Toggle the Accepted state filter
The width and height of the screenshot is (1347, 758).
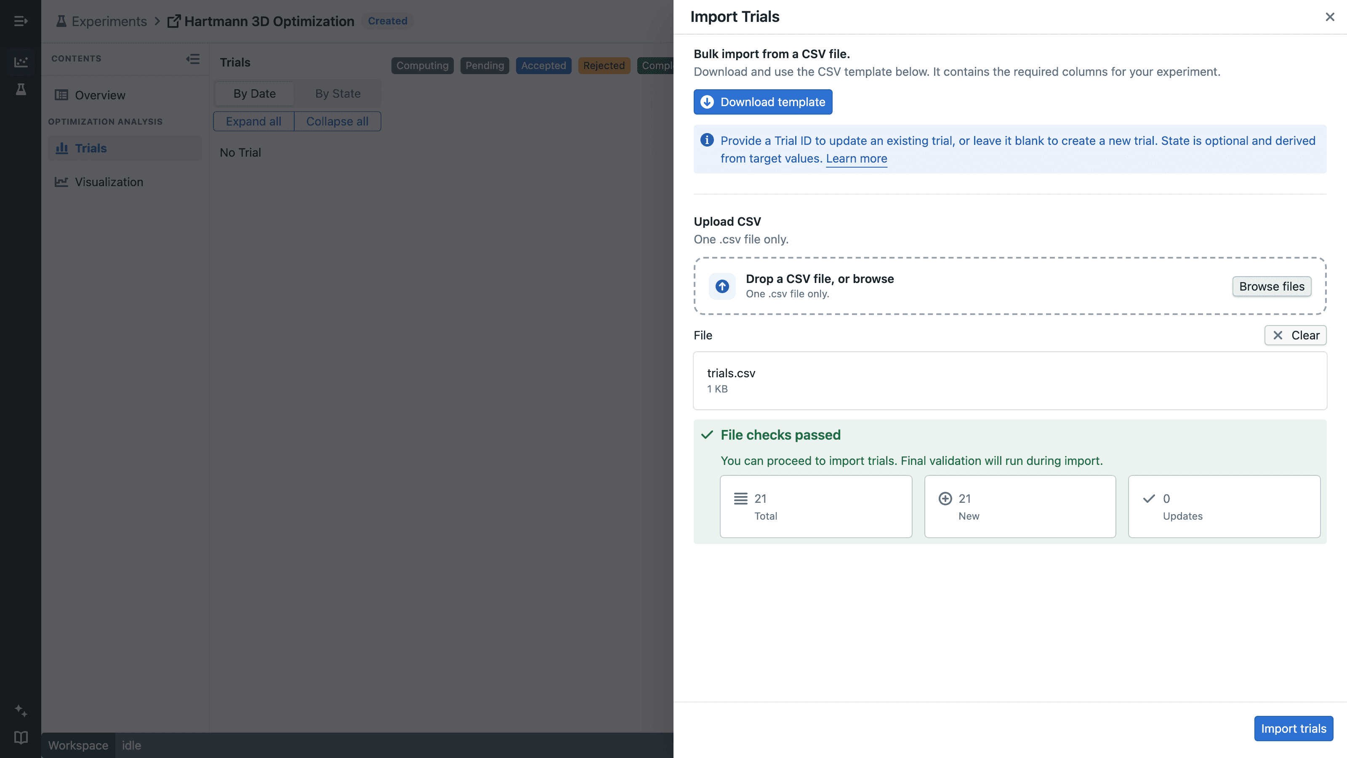(x=543, y=65)
